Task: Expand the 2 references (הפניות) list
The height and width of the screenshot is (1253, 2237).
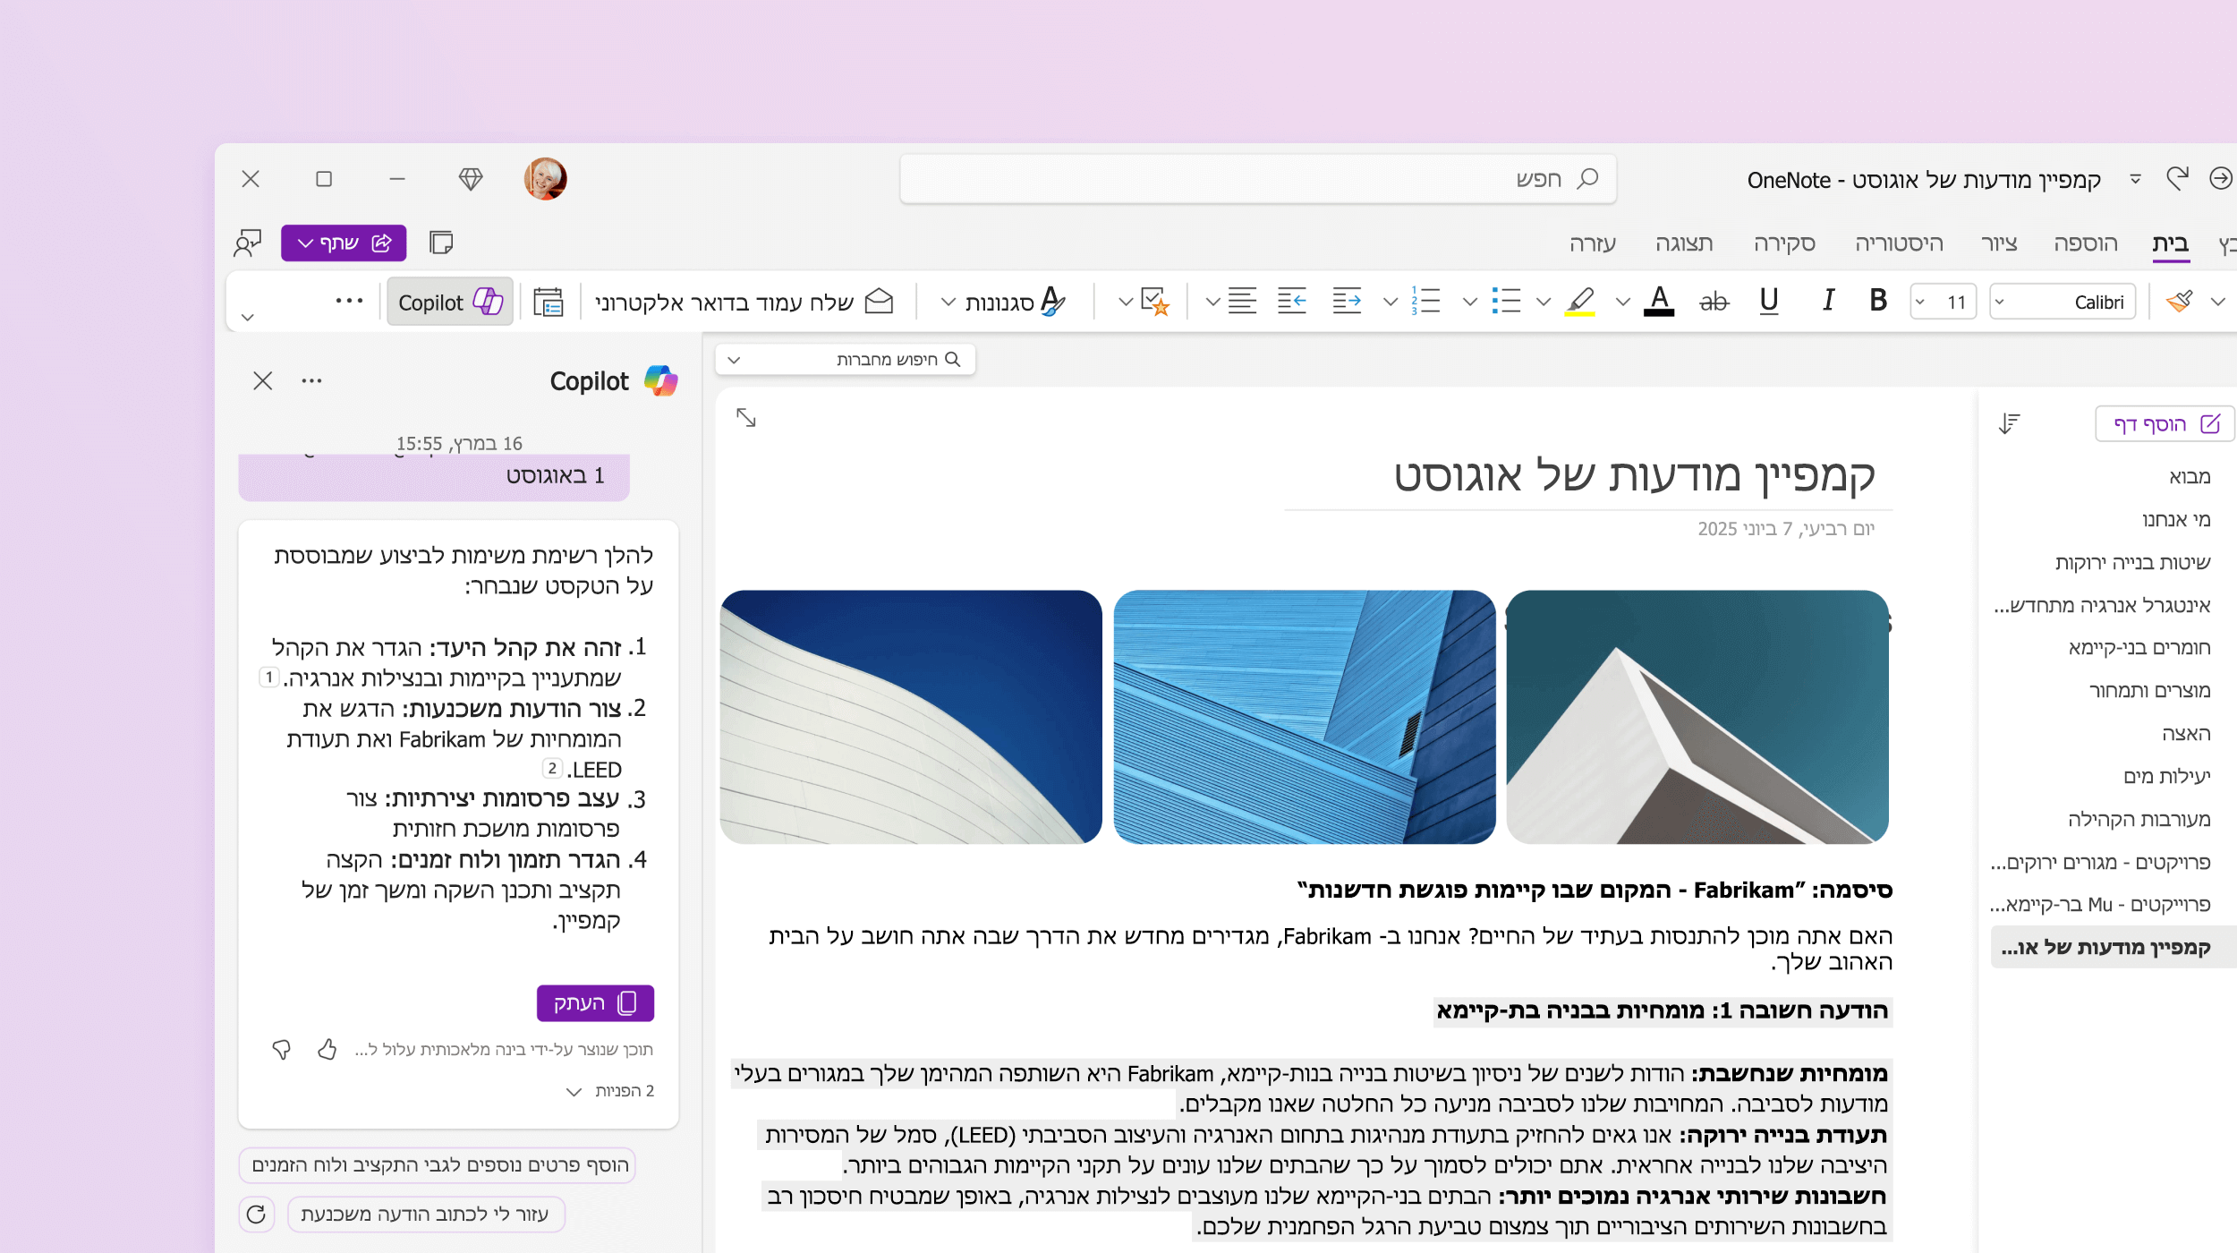Action: click(610, 1091)
